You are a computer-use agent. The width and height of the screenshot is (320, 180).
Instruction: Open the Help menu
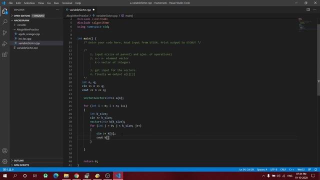[x=78, y=3]
